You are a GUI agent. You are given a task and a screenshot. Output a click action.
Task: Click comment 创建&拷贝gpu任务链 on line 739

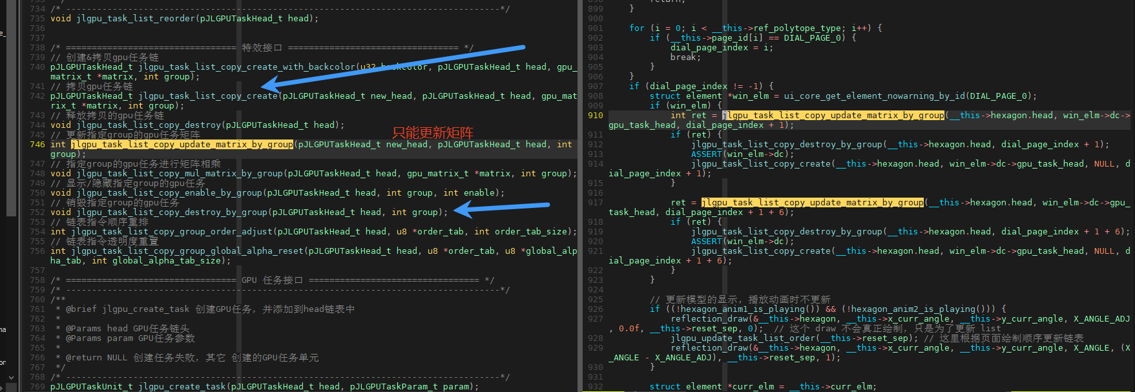pos(104,57)
